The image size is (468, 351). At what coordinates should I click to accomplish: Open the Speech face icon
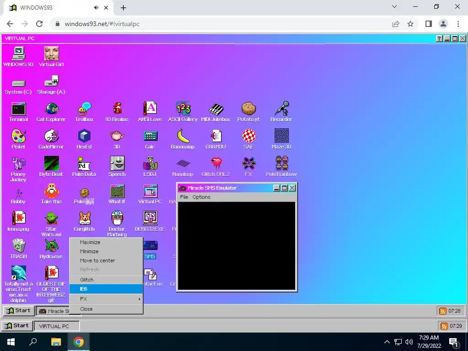point(117,166)
